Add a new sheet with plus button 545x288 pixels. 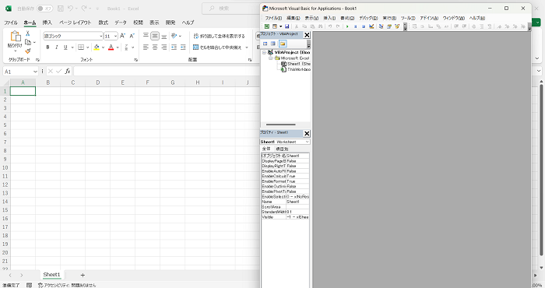(83, 275)
